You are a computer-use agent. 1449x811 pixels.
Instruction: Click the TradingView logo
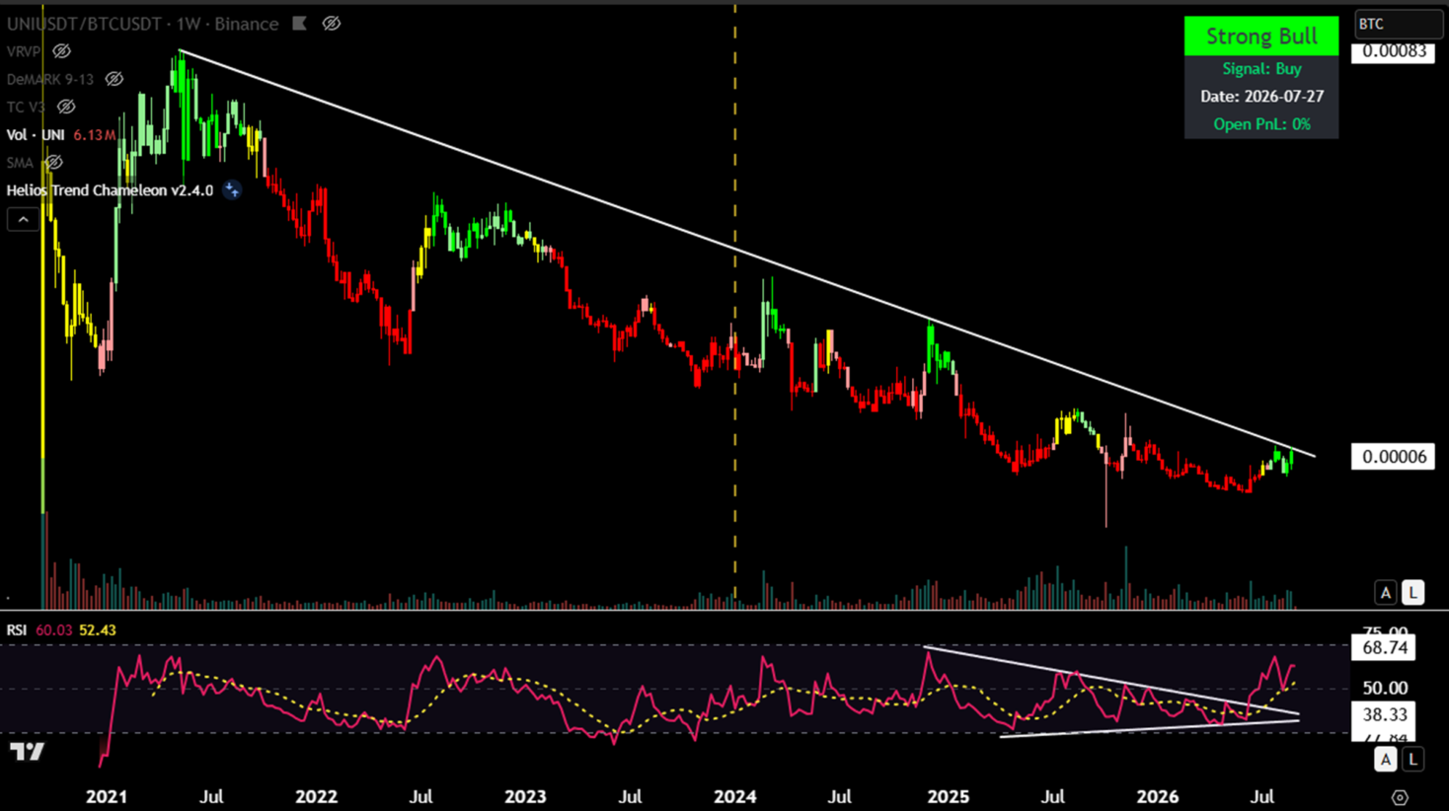click(x=28, y=752)
